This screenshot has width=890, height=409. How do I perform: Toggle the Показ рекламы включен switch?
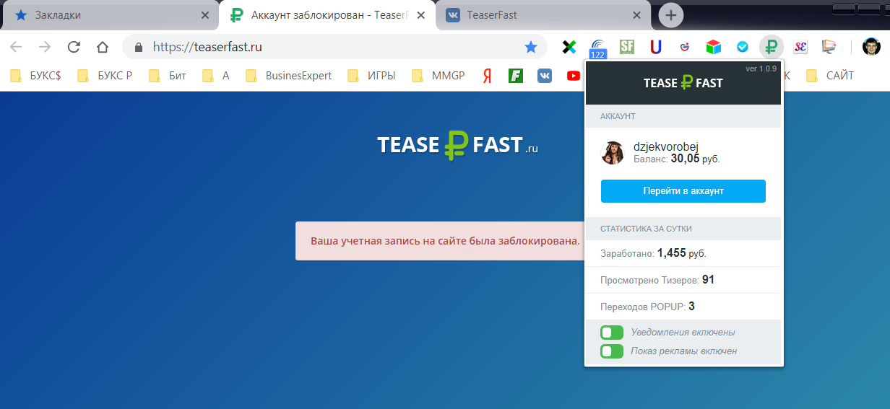612,351
